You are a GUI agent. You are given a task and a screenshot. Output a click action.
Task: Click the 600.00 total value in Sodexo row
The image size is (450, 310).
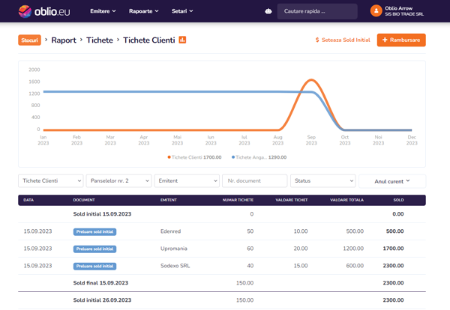click(x=355, y=266)
